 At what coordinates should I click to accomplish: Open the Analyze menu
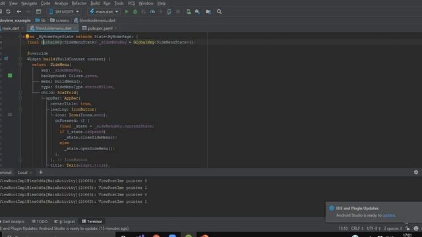(x=61, y=3)
